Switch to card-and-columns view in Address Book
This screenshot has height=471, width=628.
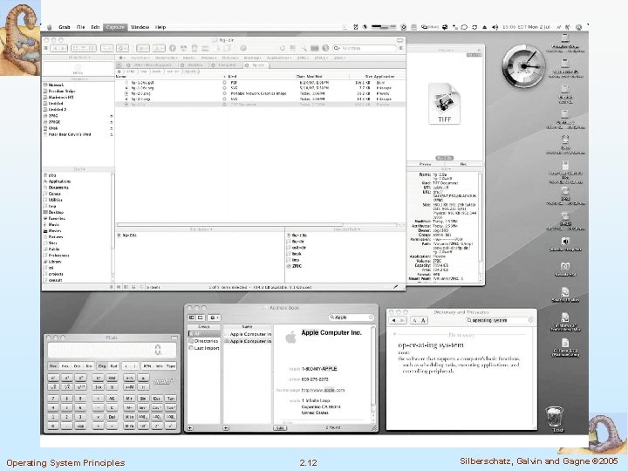tap(192, 317)
